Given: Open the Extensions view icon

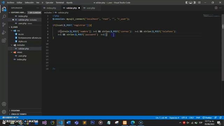Looking at the screenshot, I should 4,41.
